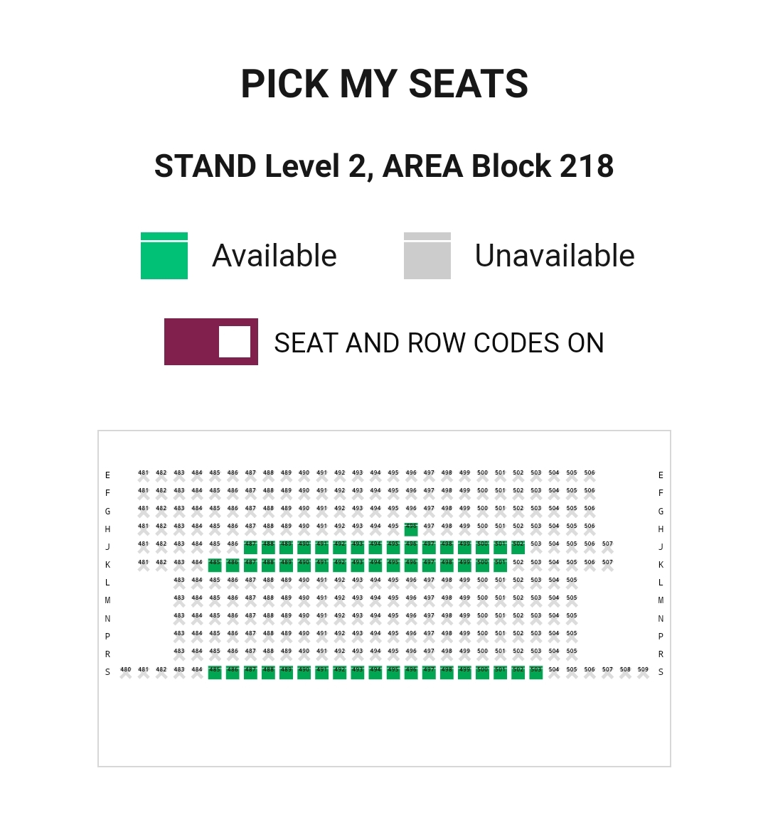Viewport: 768px width, 827px height.
Task: Pick seat 501 in row K
Action: [x=500, y=566]
